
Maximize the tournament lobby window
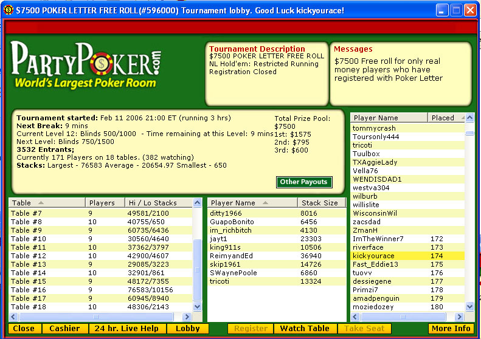tap(455, 10)
